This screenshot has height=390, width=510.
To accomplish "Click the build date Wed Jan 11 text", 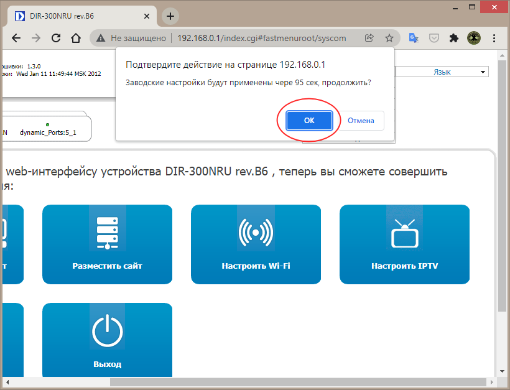I will [x=58, y=74].
